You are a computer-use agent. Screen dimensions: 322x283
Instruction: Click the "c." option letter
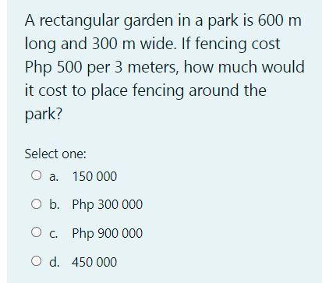[x=53, y=234]
